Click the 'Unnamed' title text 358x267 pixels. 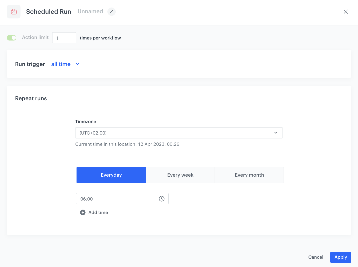[x=90, y=11]
